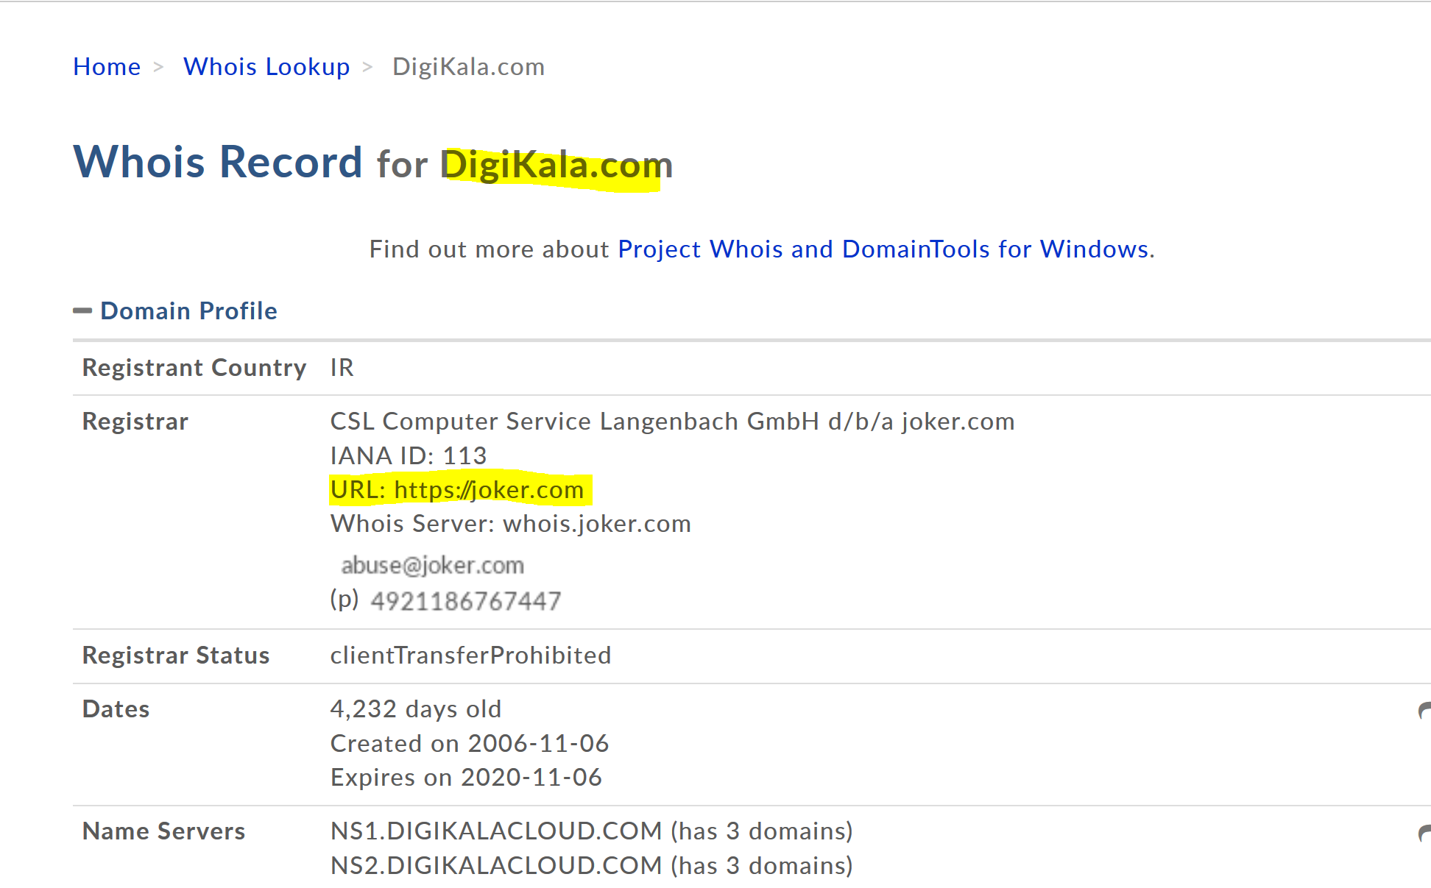Select the clientTransferProhibited status
The image size is (1431, 888).
pos(471,656)
